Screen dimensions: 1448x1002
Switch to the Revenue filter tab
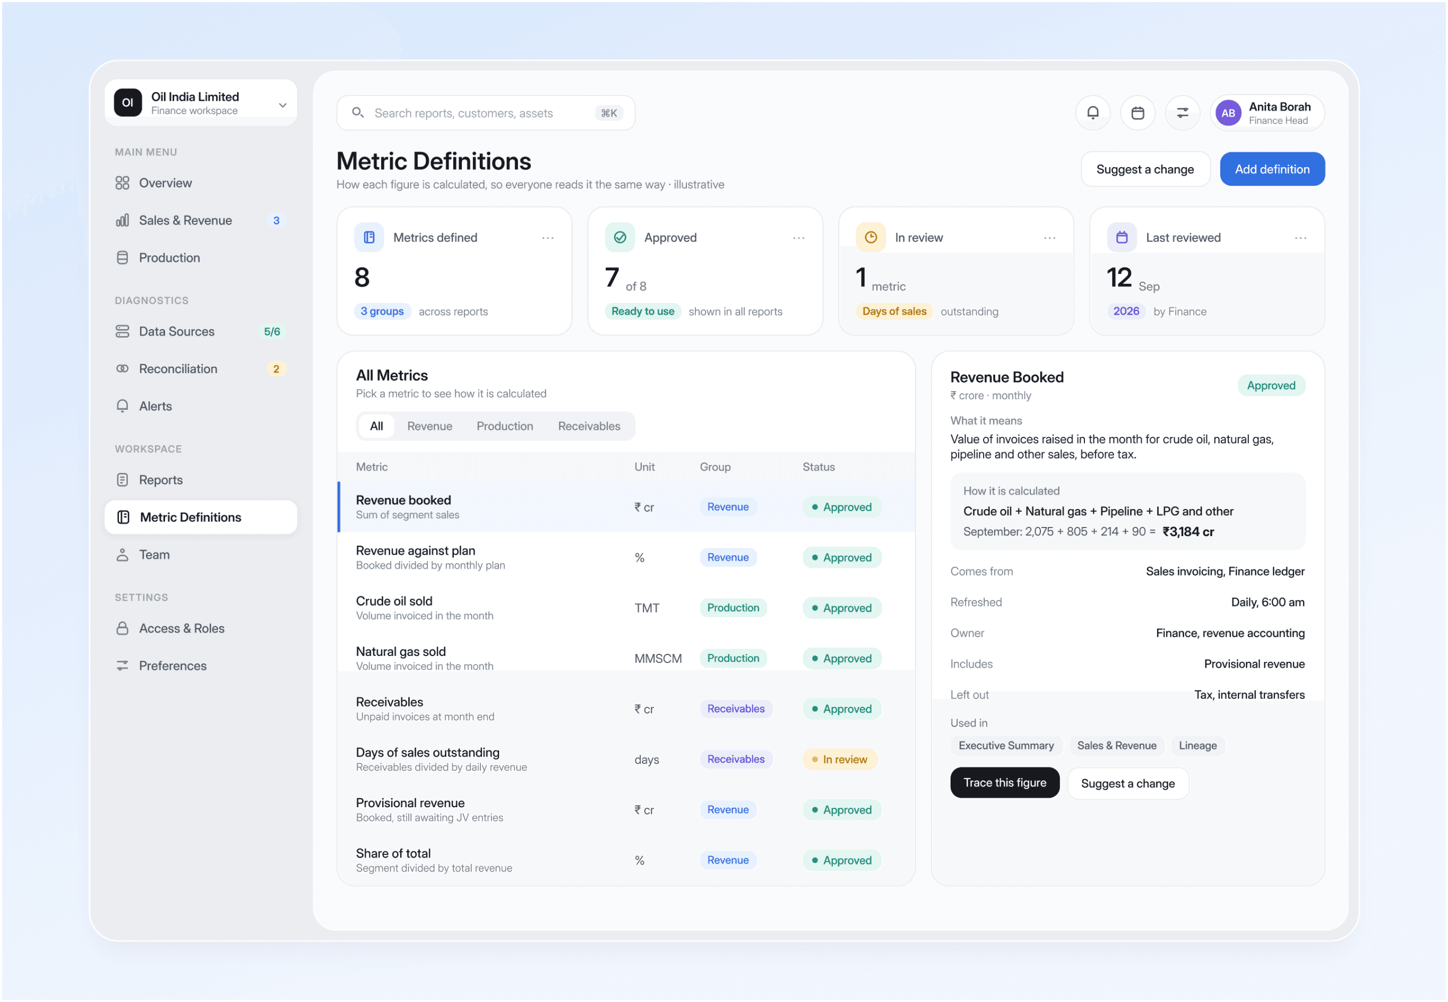[x=429, y=426]
